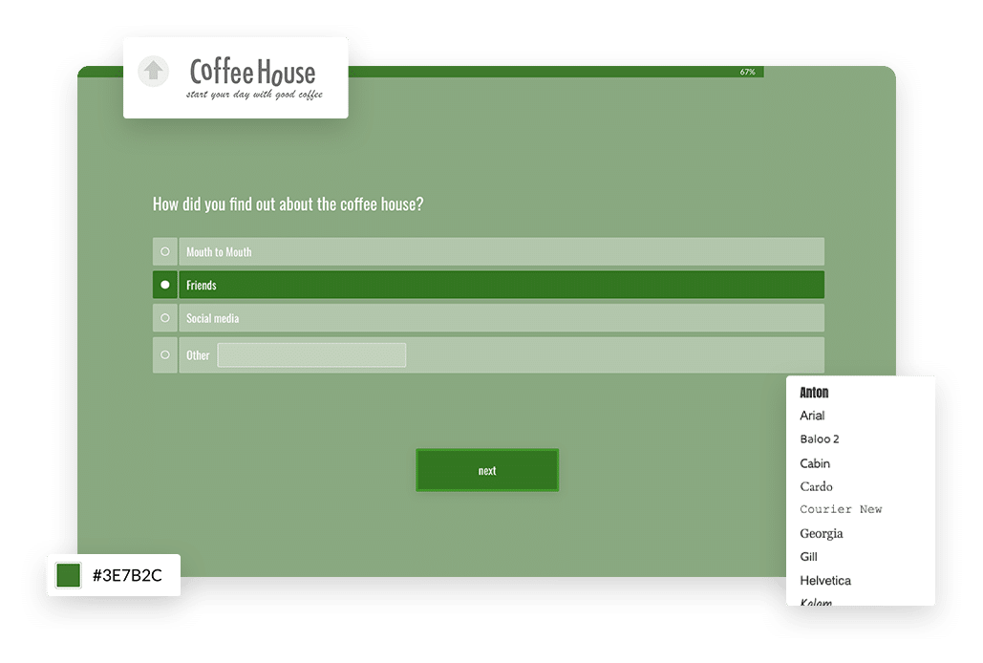Click the Gill font entry
Image resolution: width=983 pixels, height=663 pixels.
(x=807, y=556)
